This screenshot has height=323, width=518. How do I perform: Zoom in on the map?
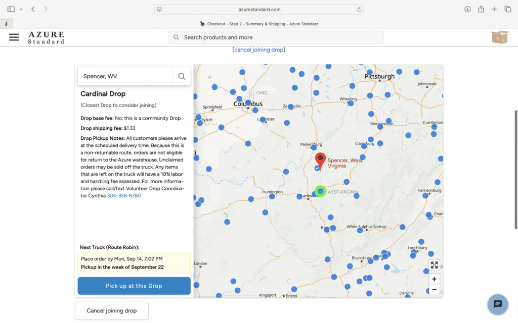434,279
